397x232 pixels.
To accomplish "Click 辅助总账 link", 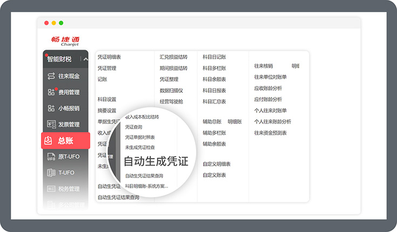I will (212, 122).
